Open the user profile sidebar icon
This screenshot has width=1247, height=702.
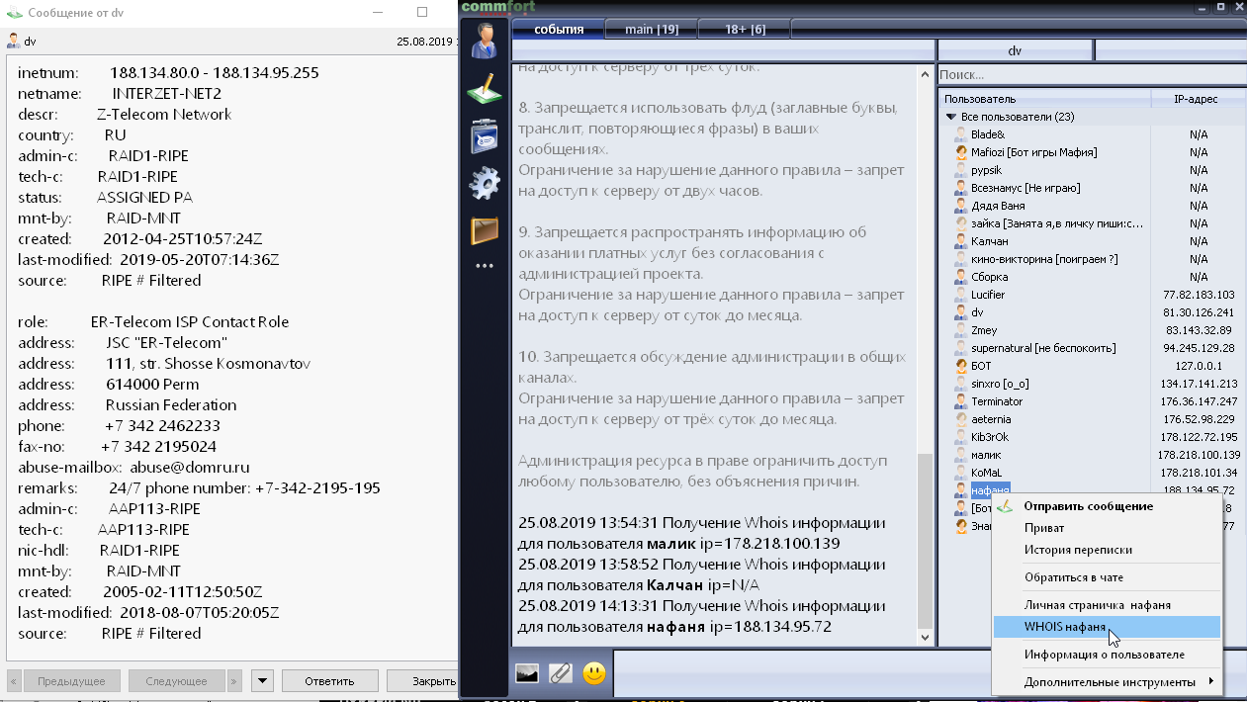pyautogui.click(x=485, y=42)
